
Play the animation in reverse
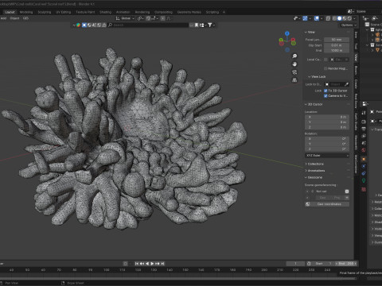(x=147, y=264)
